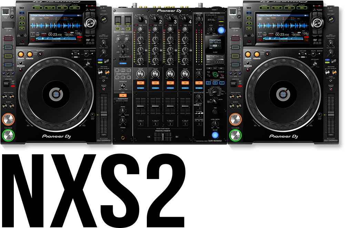The width and height of the screenshot is (345, 228).
Task: Open INFO on the left deck
Action: (62, 8)
